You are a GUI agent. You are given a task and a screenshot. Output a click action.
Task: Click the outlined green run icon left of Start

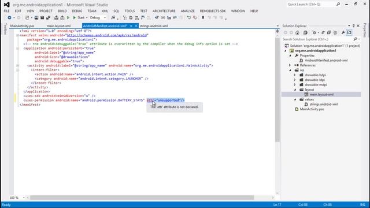coord(68,18)
